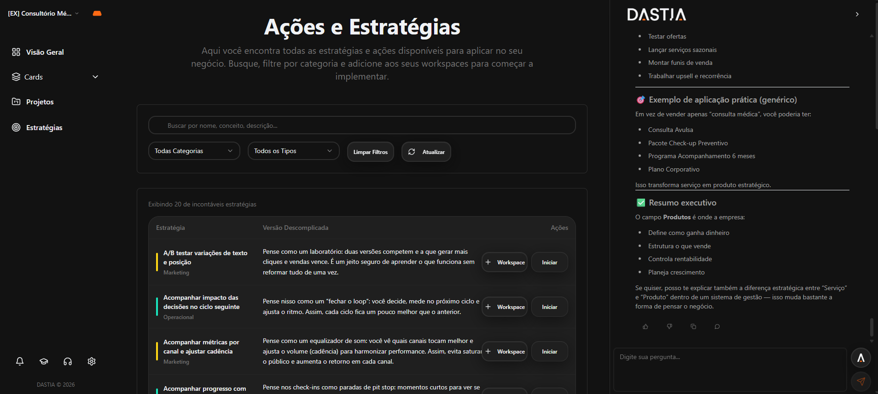Go to Projetos page

(x=40, y=102)
